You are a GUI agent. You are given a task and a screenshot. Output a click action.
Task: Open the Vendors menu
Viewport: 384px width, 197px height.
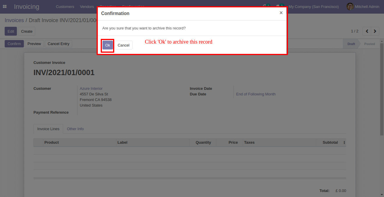[x=87, y=6]
